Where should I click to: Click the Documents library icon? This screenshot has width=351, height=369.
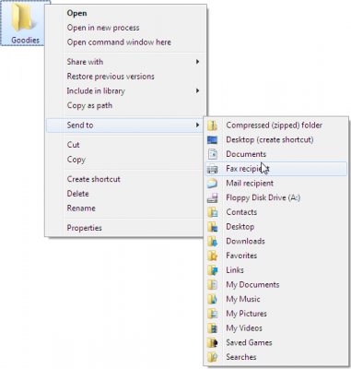[212, 154]
